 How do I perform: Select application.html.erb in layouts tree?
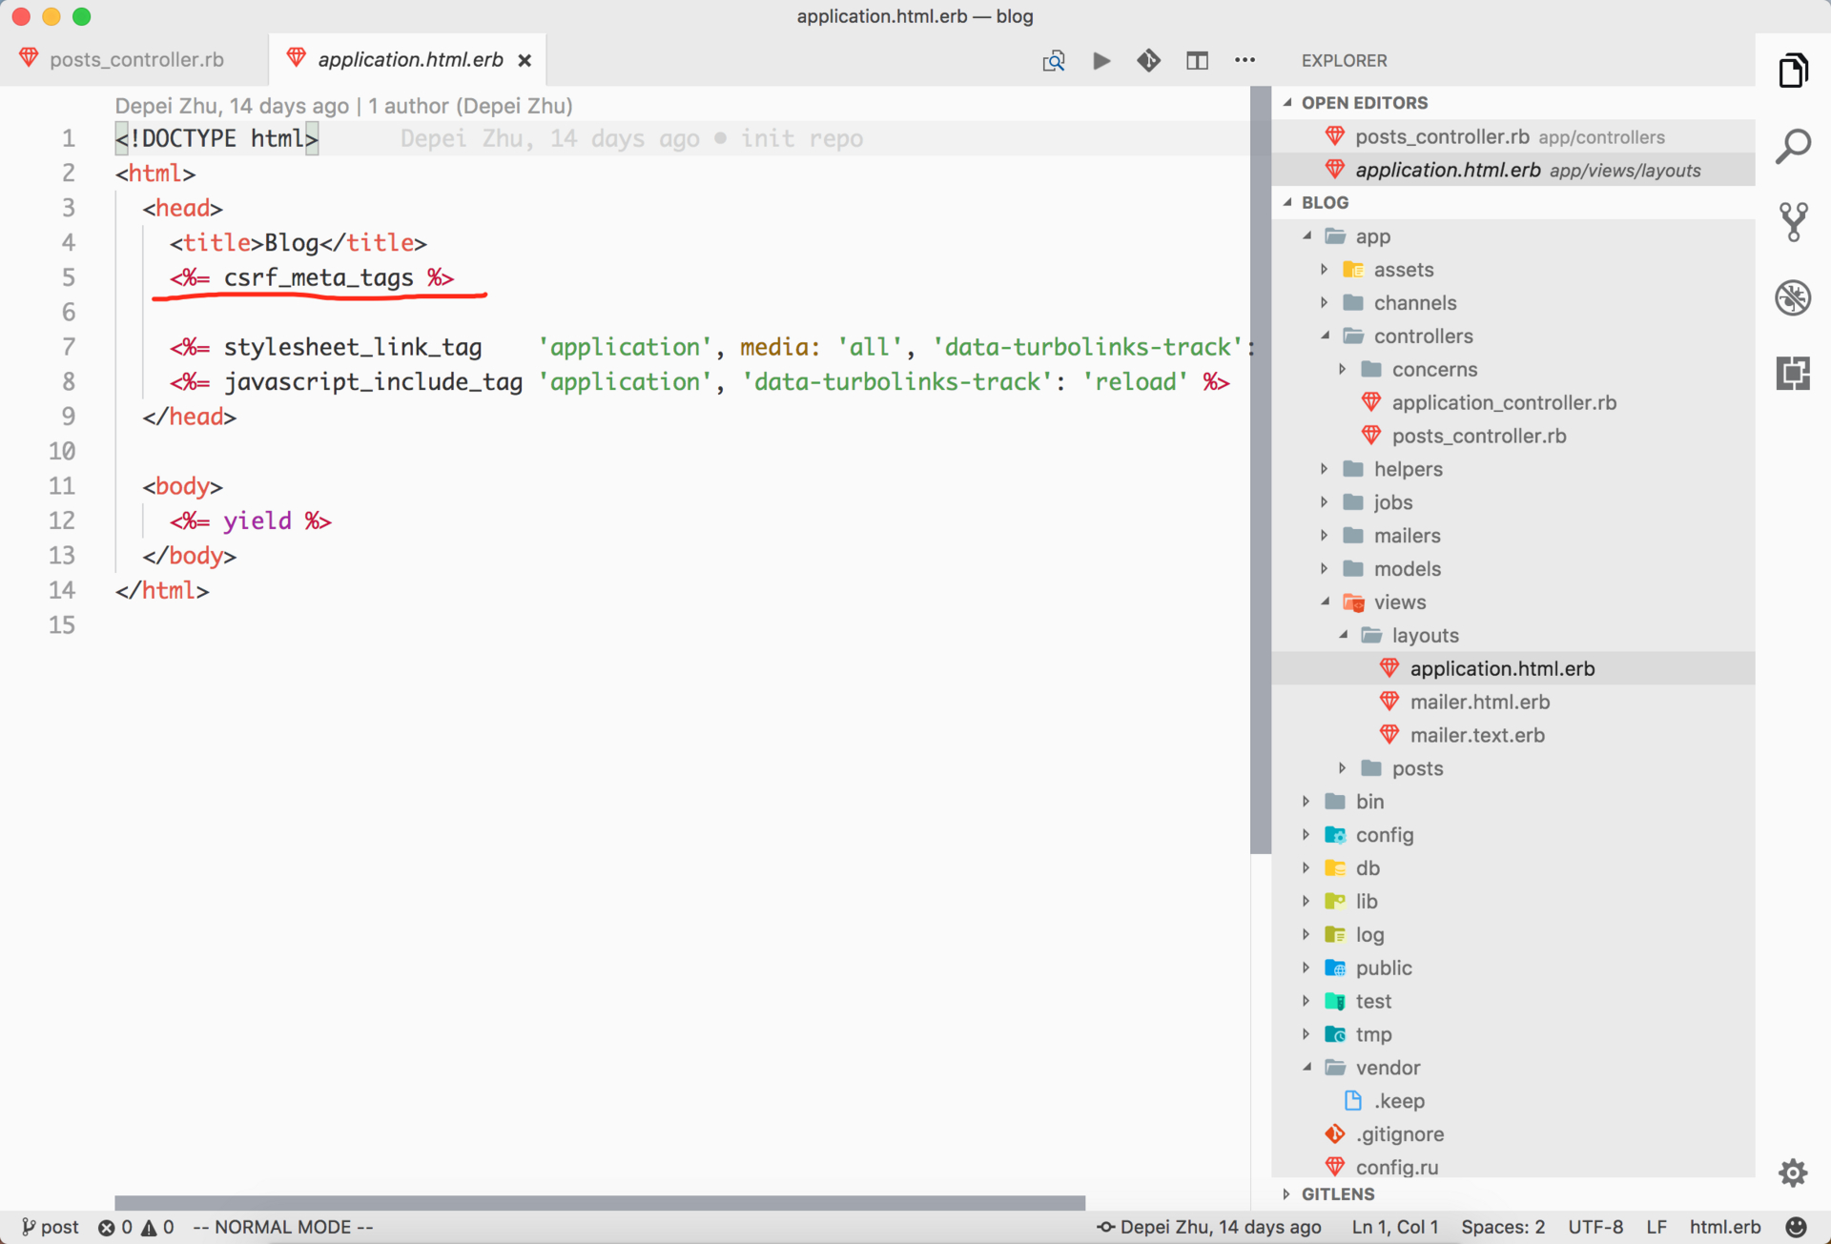(x=1512, y=669)
